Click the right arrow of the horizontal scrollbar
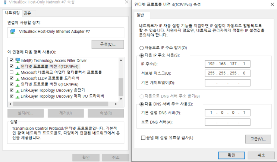Viewport: 277px width, 162px height. [116, 104]
